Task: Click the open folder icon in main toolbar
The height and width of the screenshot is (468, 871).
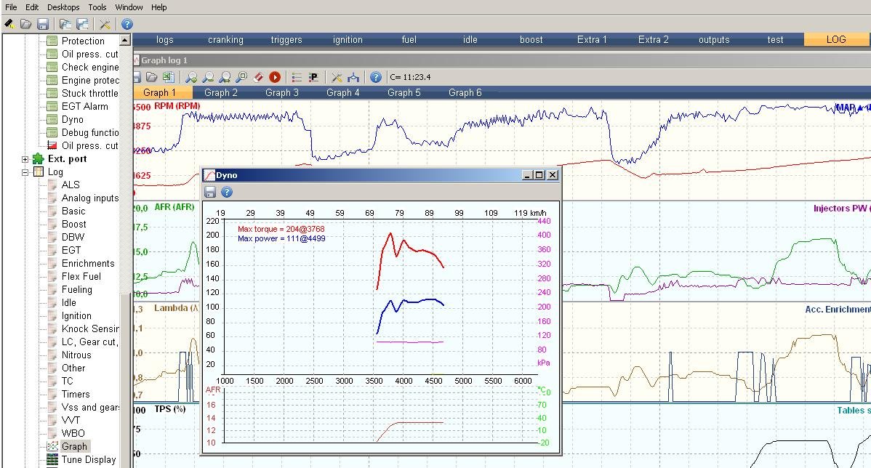Action: click(26, 24)
